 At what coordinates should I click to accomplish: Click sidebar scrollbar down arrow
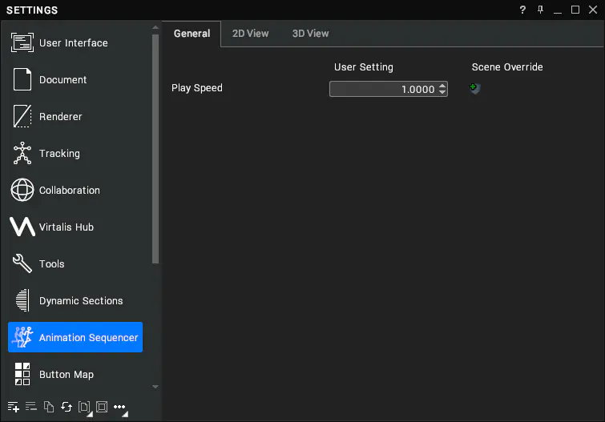click(x=155, y=387)
